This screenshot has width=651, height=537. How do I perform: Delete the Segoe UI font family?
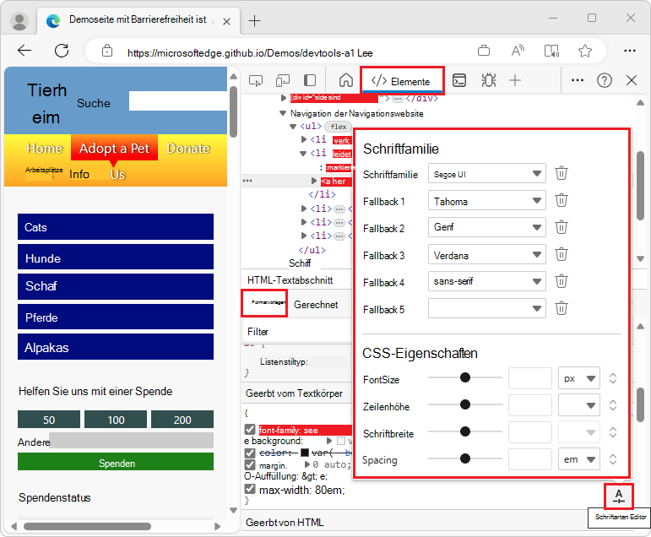(x=561, y=173)
